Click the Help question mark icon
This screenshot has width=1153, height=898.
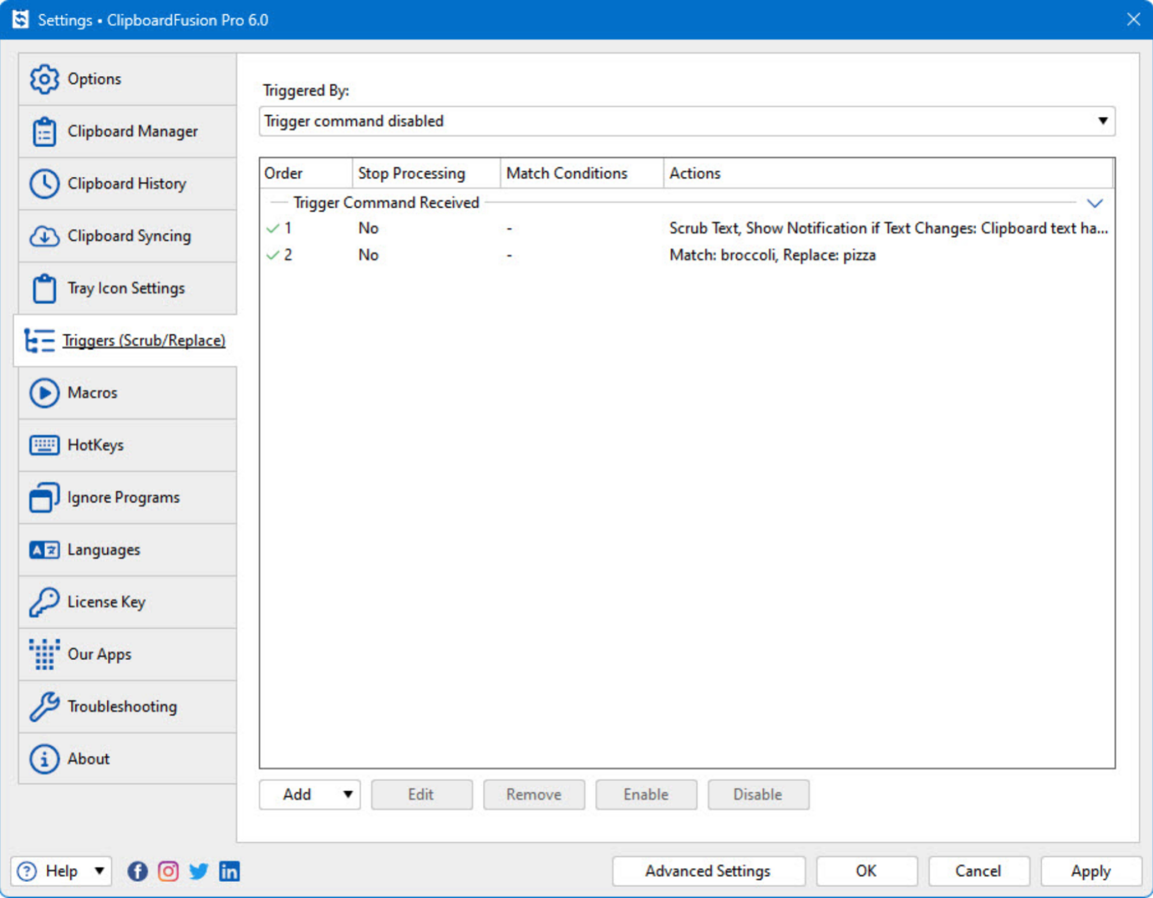tap(27, 871)
